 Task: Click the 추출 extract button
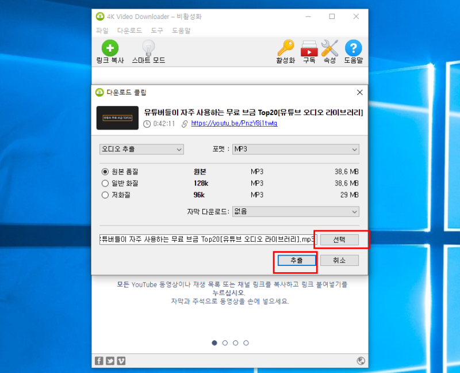click(x=297, y=260)
